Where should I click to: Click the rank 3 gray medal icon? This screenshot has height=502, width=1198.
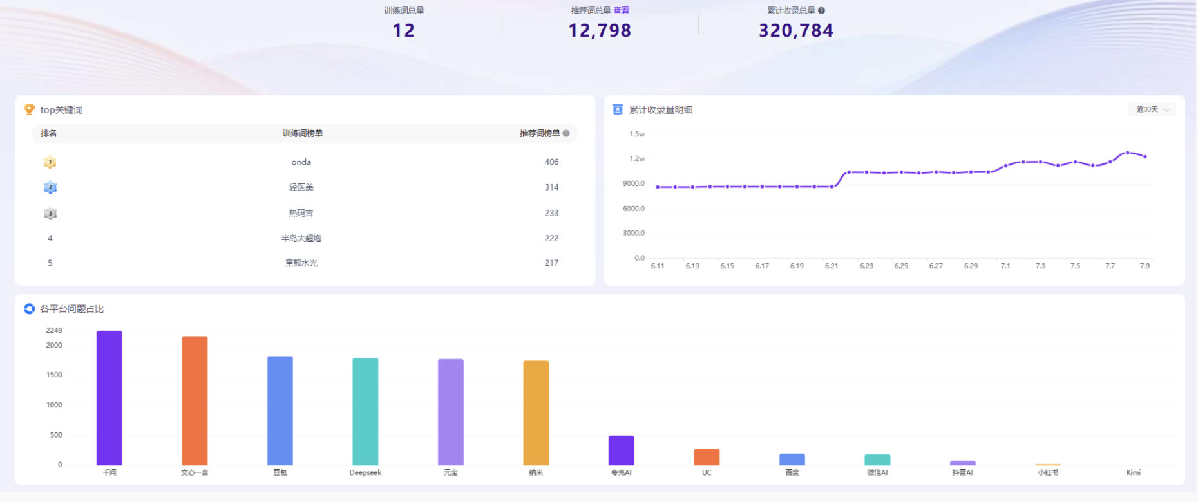coord(50,213)
